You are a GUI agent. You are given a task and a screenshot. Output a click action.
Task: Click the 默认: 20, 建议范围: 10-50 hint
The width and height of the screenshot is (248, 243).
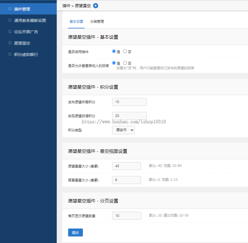coord(169,215)
